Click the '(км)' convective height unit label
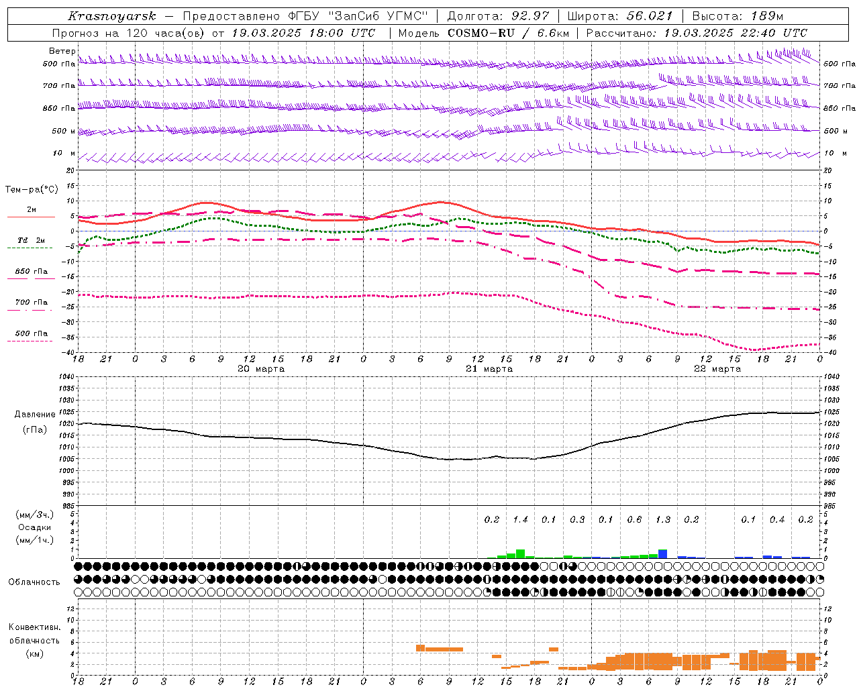Screen dimensions: 859x687 click(x=34, y=653)
